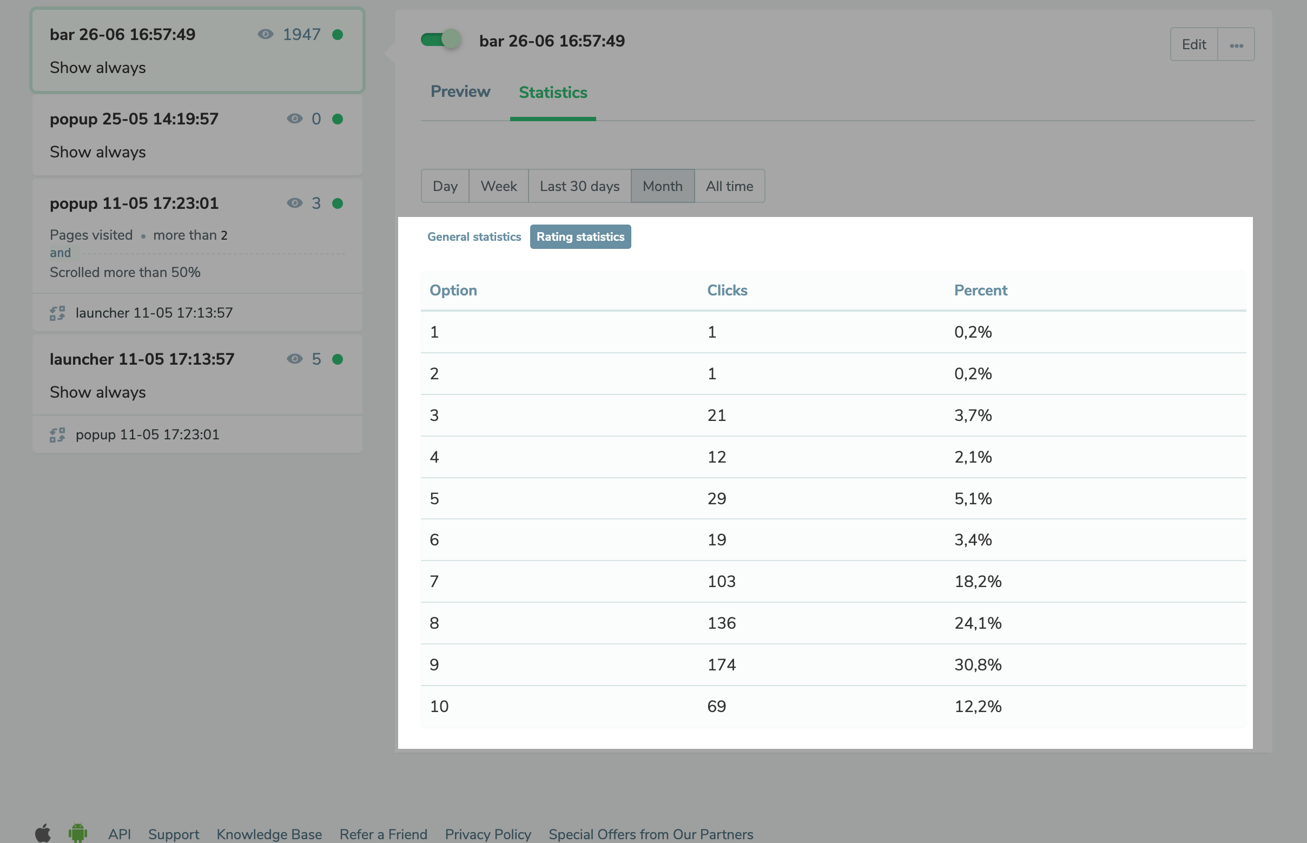Image resolution: width=1307 pixels, height=843 pixels.
Task: Click the eye icon next to popup 25-05 14:19:57
Action: click(x=294, y=119)
